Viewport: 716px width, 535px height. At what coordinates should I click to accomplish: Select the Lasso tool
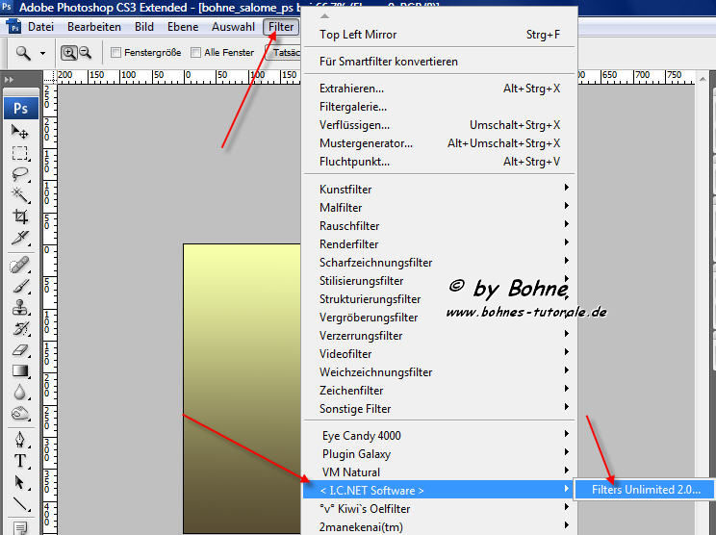click(19, 174)
